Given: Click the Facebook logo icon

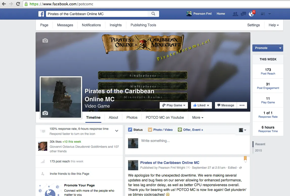Looking at the screenshot, I should coord(41,14).
